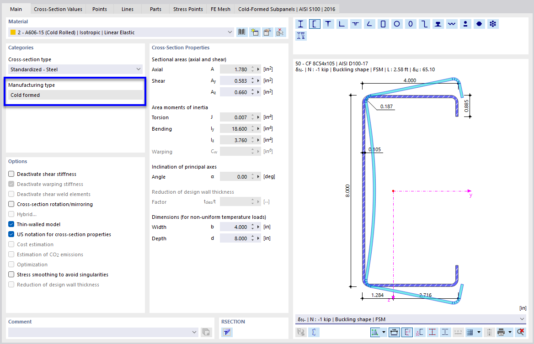
Task: Uncheck US notation for cross-section properties
Action: coord(11,234)
